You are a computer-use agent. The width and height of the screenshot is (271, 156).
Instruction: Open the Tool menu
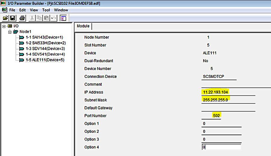[46, 10]
